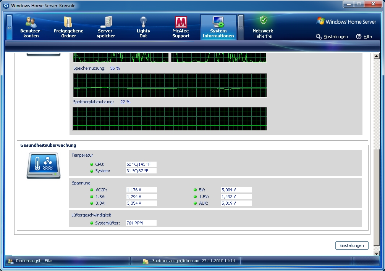Click the Einstellungen button at bottom right
The width and height of the screenshot is (385, 271).
[352, 245]
